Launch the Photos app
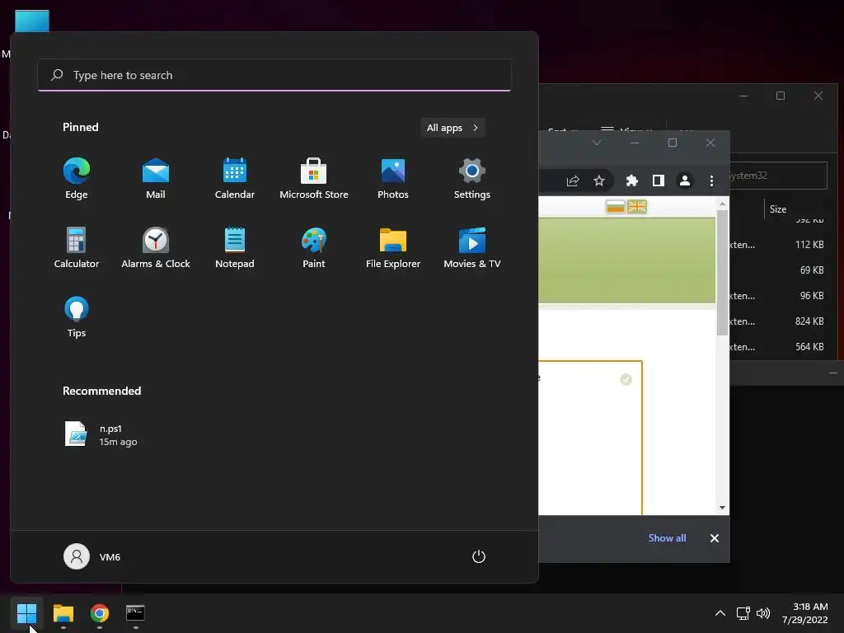Screen dimensions: 844x633 click(x=393, y=179)
